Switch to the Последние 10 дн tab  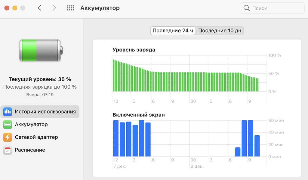tap(220, 31)
